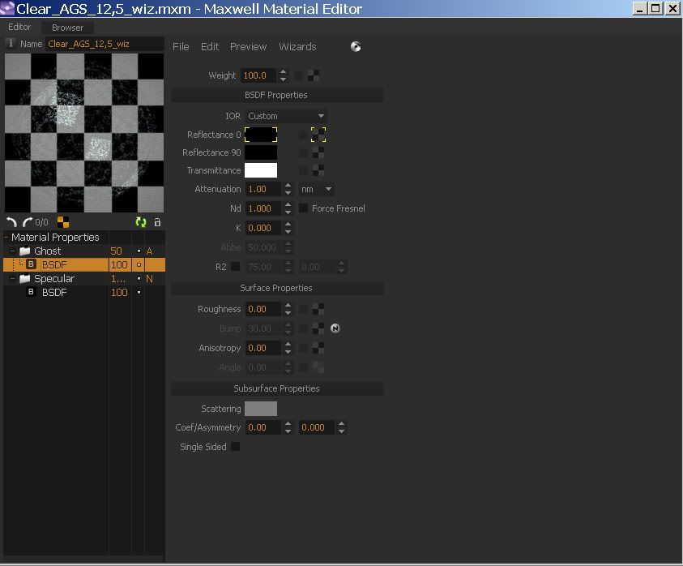This screenshot has height=566, width=683.
Task: Toggle the padlock icon under the preview
Action: coord(157,222)
